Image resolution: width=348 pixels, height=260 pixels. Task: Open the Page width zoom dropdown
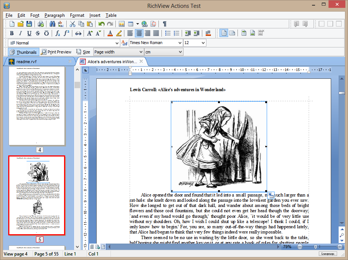coord(141,52)
